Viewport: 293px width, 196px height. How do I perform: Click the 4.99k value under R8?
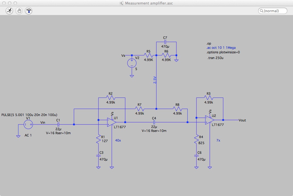177,113
